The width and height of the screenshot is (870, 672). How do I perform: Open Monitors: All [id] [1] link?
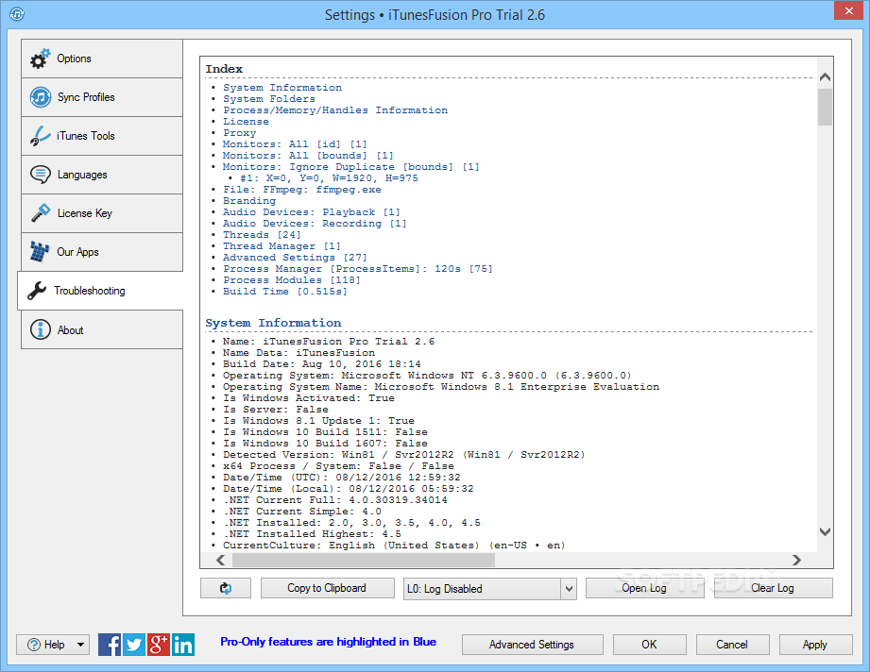(x=295, y=144)
